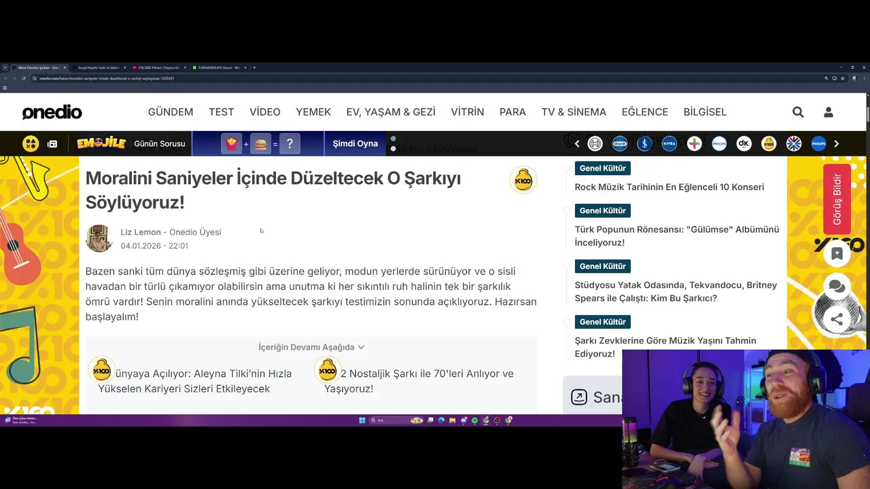This screenshot has width=870, height=489.
Task: Open Türk Popunun Rönesansı Gülümse article
Action: pos(677,236)
